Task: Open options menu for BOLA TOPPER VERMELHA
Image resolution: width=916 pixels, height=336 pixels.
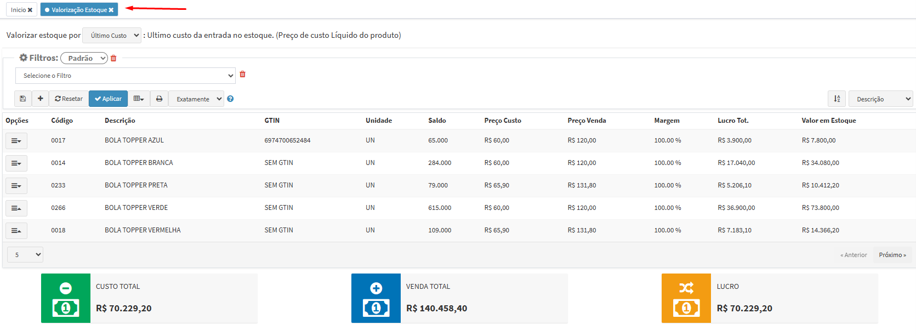Action: coord(16,231)
